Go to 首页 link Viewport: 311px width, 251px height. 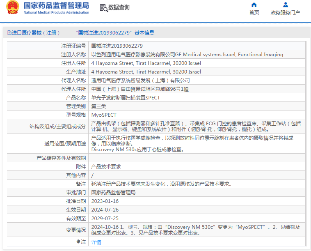(254, 12)
